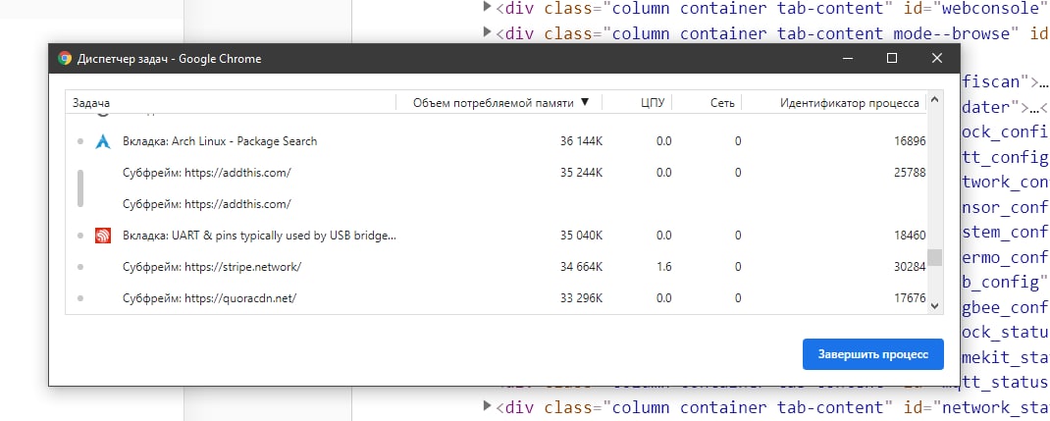Click the red UART tab favicon
The image size is (1050, 421).
[x=103, y=236]
